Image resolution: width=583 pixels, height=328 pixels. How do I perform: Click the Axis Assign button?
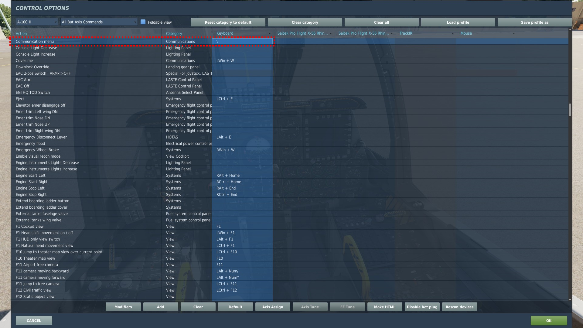tap(273, 307)
